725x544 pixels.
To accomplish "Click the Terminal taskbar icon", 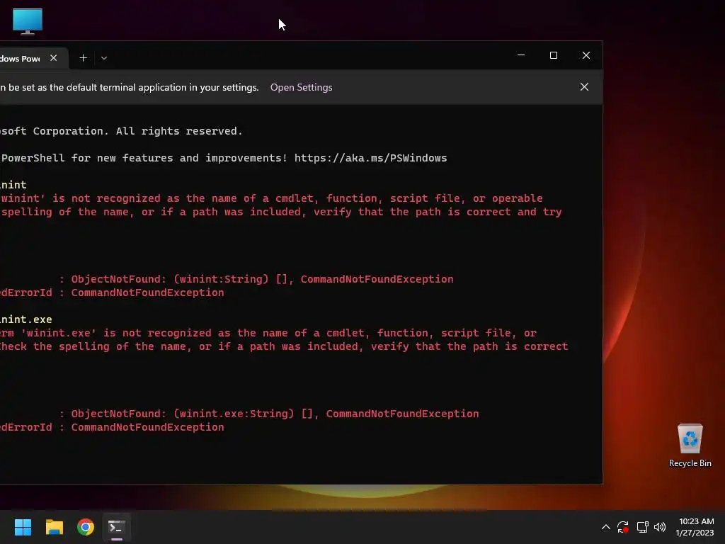I will 117,527.
